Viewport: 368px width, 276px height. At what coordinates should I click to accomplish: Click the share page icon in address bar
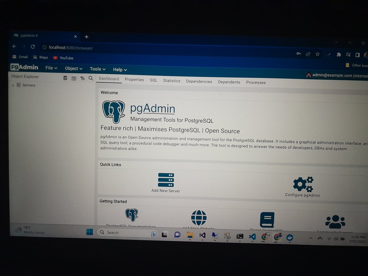308,54
